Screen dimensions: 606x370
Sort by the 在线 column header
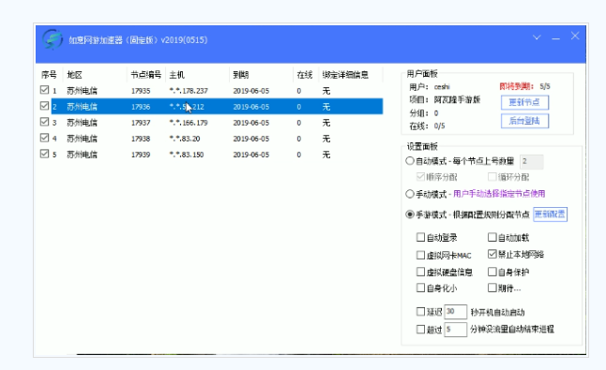[x=305, y=75]
